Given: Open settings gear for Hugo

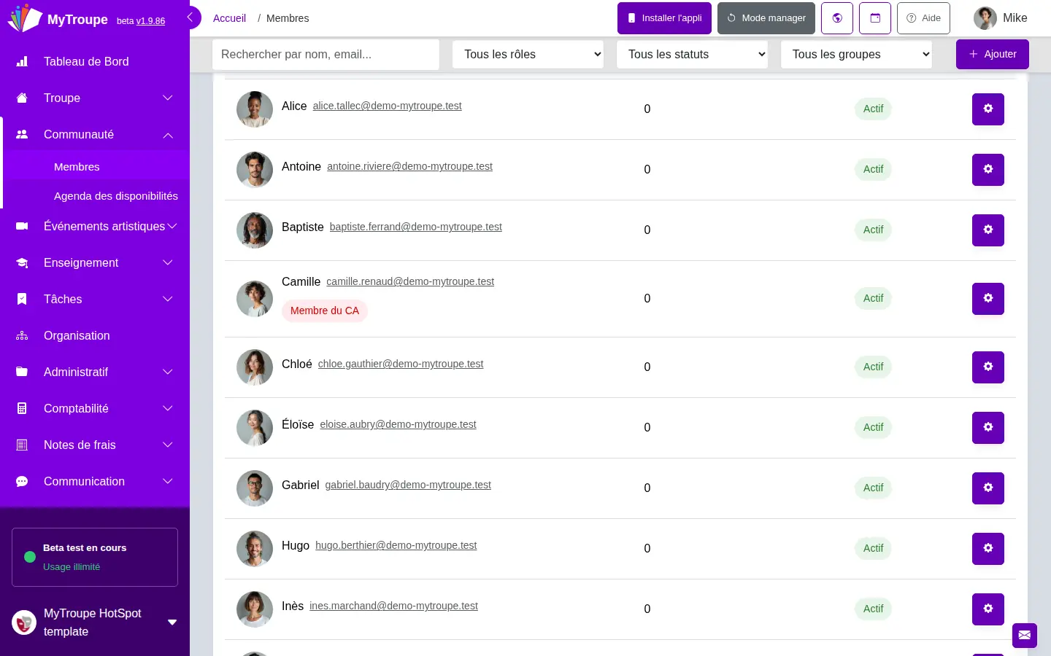Looking at the screenshot, I should pyautogui.click(x=988, y=549).
